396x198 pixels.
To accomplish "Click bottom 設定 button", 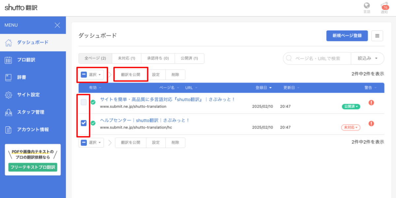I will [156, 143].
